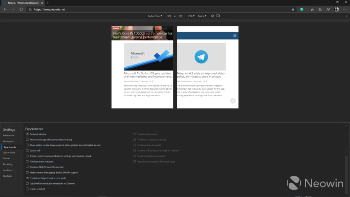Open the Throttling settings tab
The image size is (350, 197).
[7, 164]
